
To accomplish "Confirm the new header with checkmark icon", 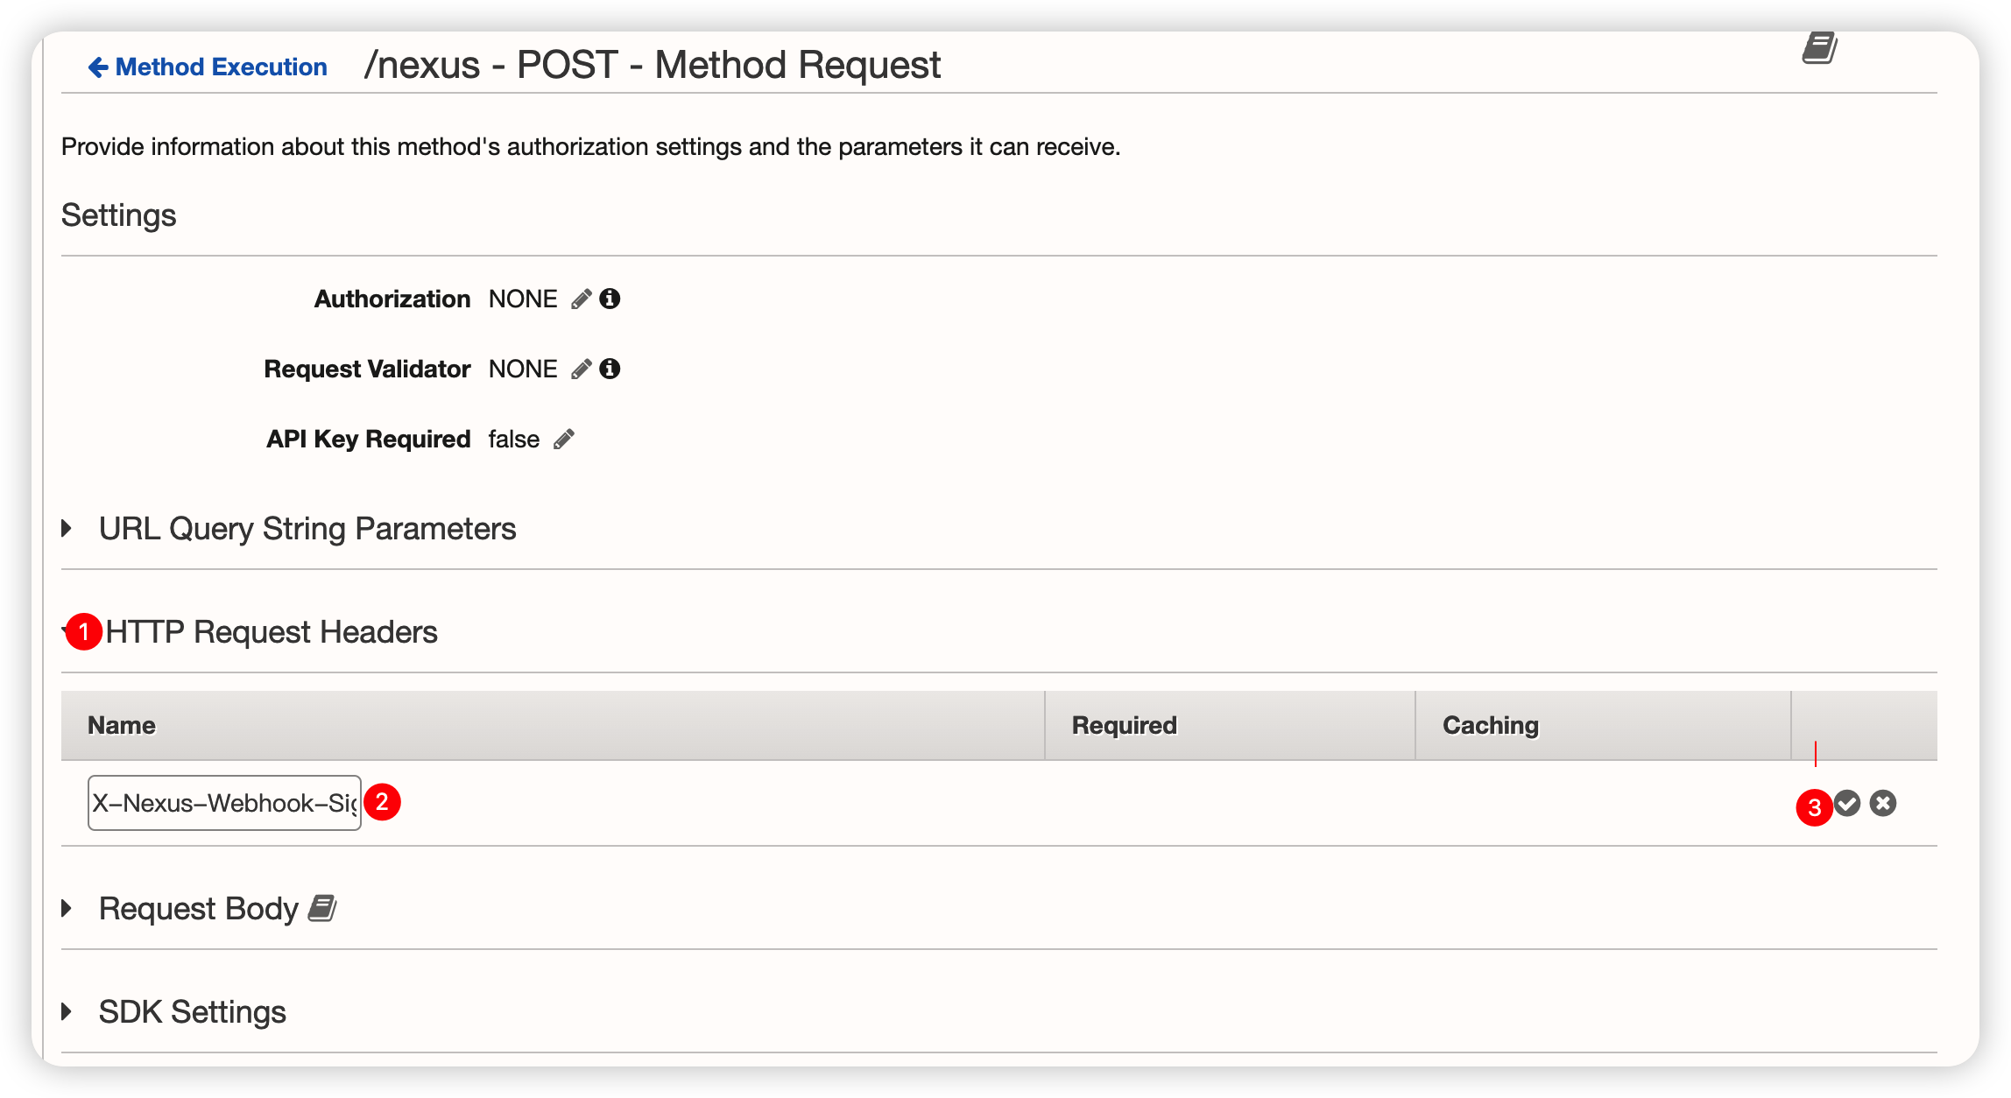I will pyautogui.click(x=1847, y=803).
